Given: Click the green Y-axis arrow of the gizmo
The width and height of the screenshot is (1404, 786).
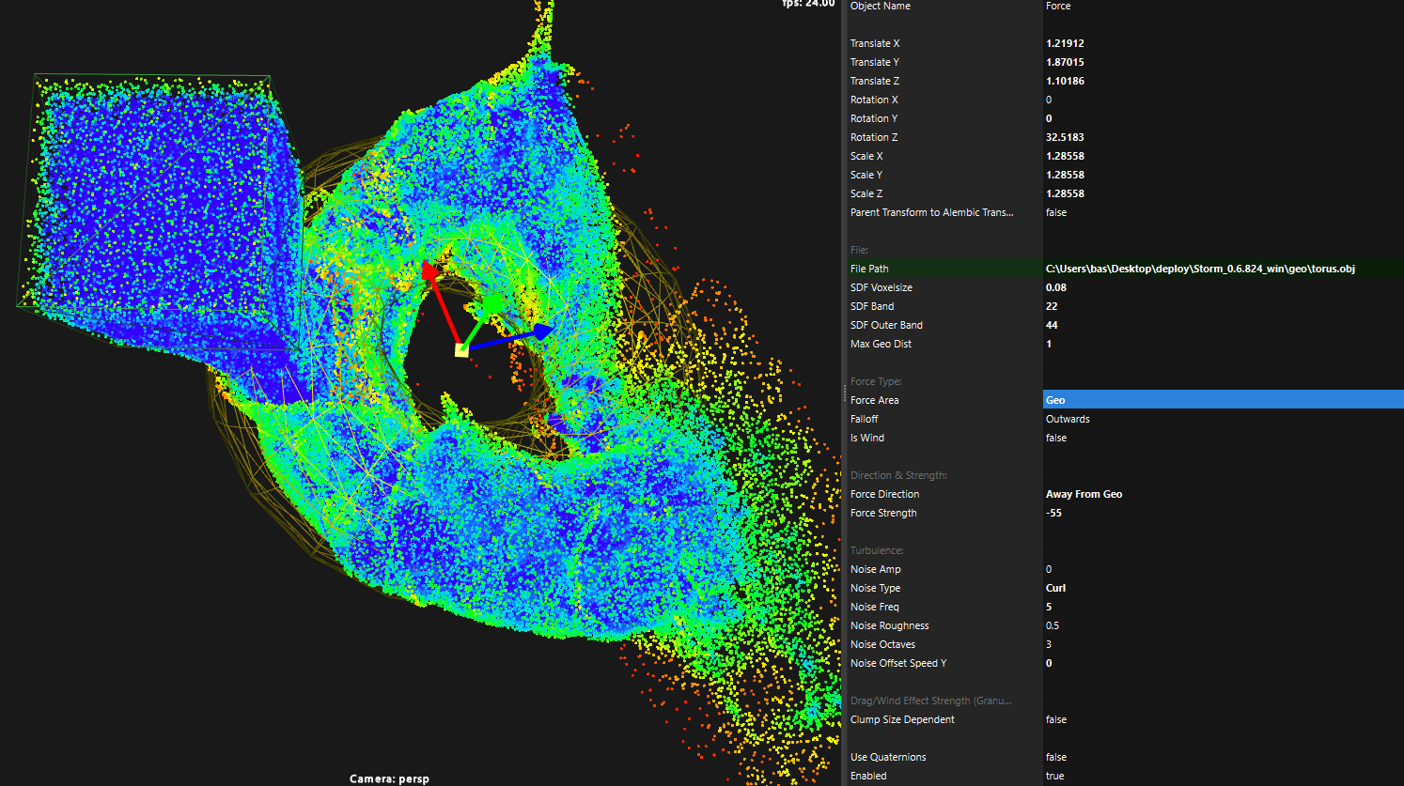Looking at the screenshot, I should click(x=490, y=305).
